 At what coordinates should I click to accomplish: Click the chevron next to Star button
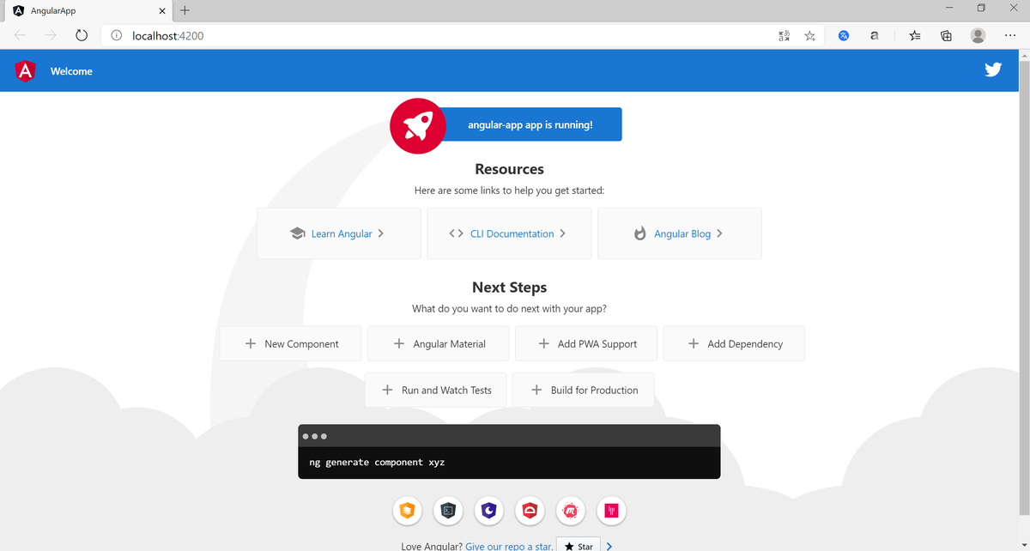[609, 545]
